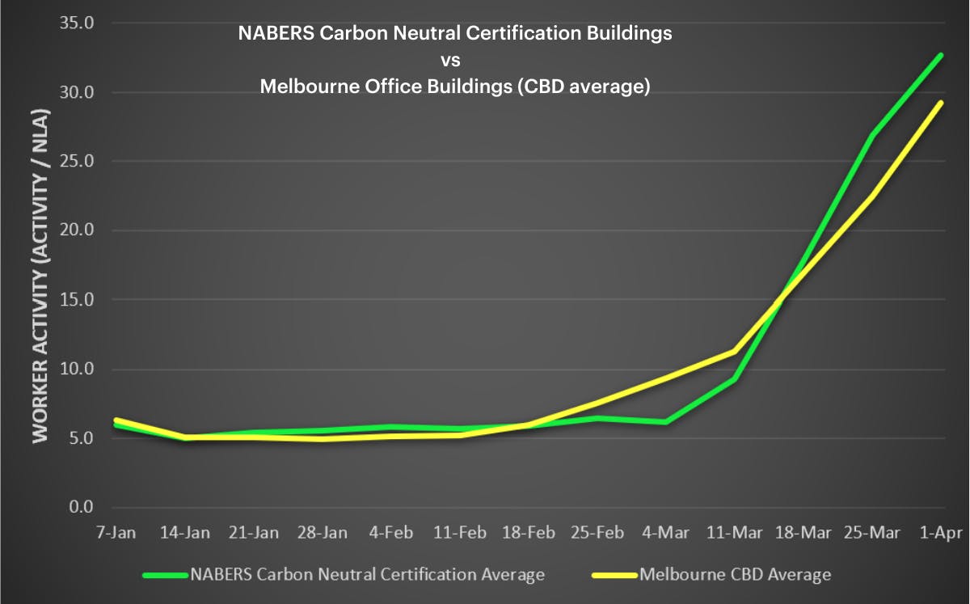
Task: Click the 10.0 y-axis value
Action: (x=78, y=370)
